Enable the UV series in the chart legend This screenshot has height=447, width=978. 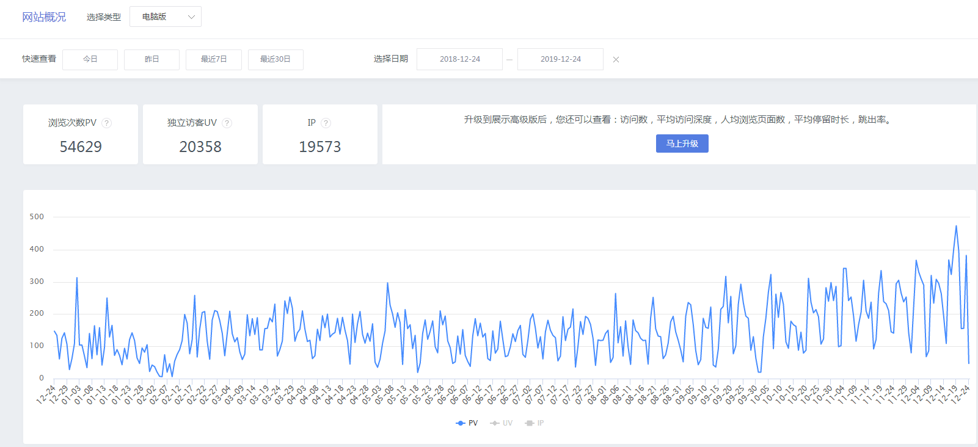click(502, 423)
